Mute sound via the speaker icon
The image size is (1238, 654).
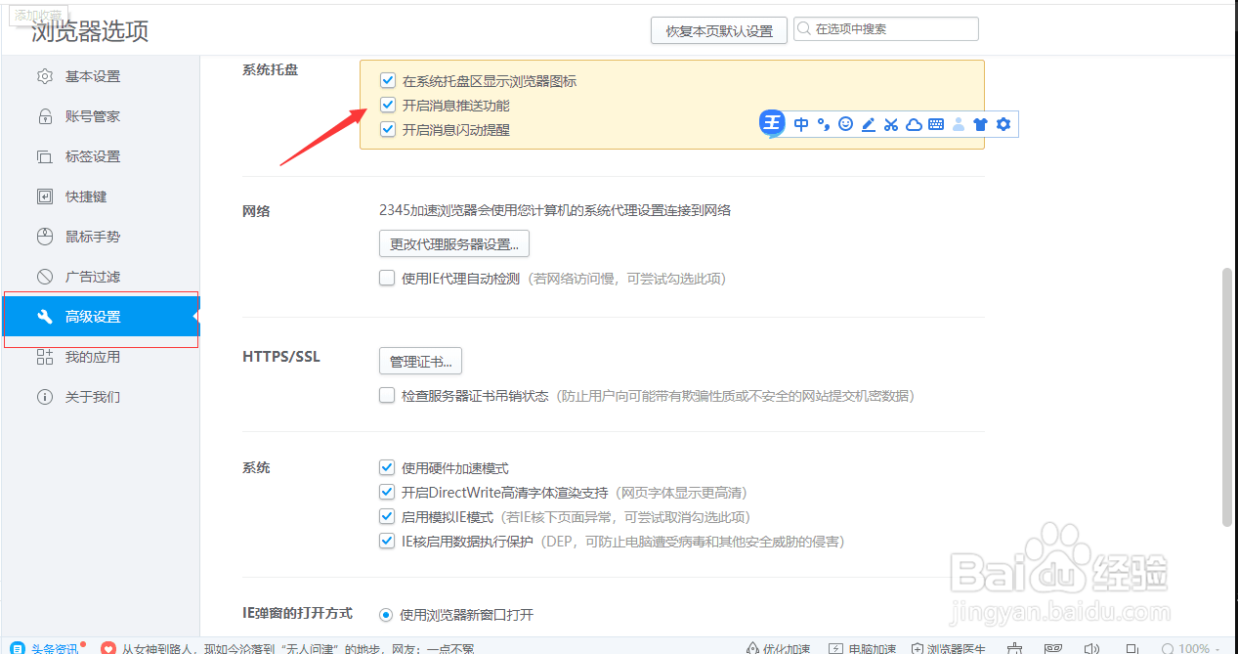point(1091,647)
